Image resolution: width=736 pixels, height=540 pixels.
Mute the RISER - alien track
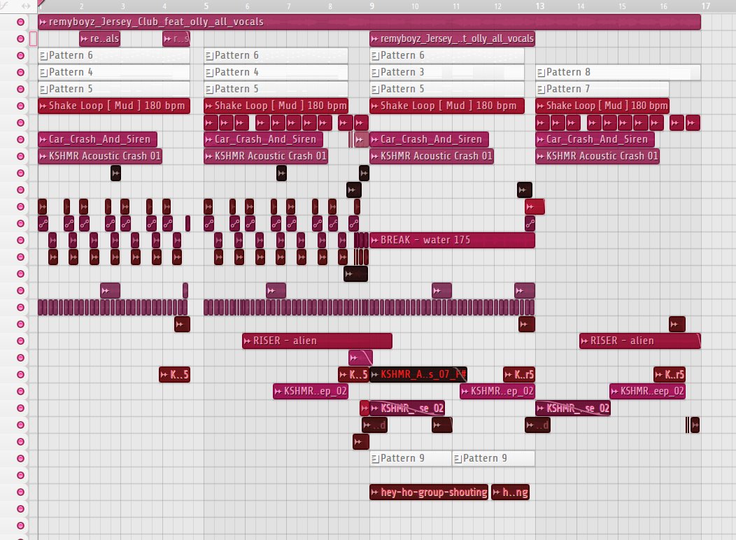click(20, 341)
